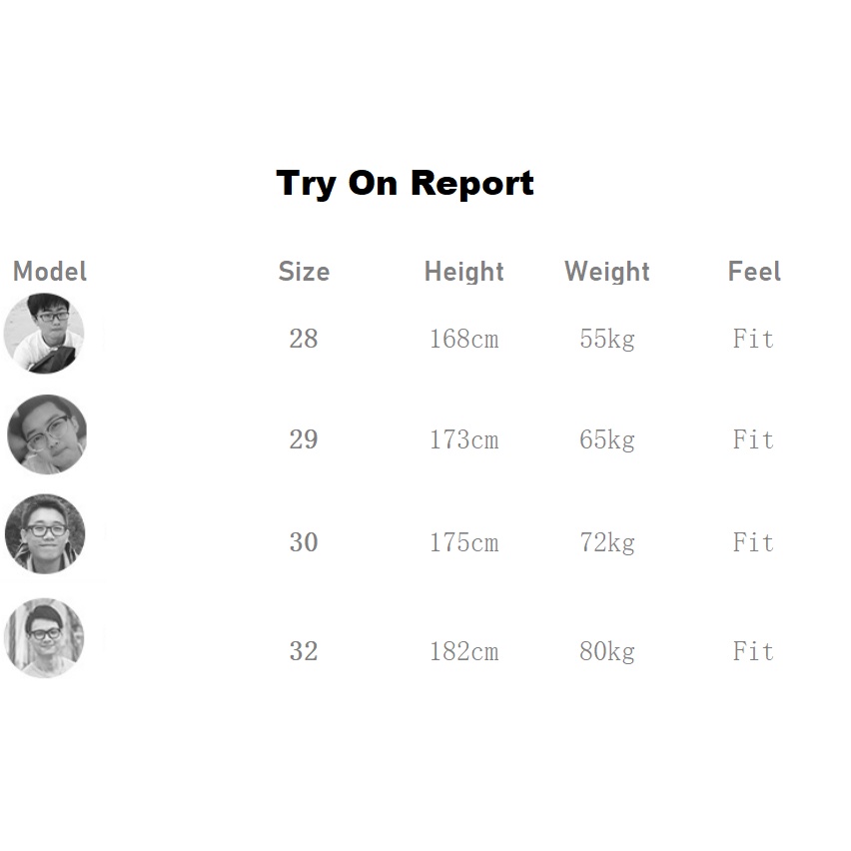Image resolution: width=851 pixels, height=851 pixels.
Task: Select the 168cm height cell
Action: click(463, 340)
